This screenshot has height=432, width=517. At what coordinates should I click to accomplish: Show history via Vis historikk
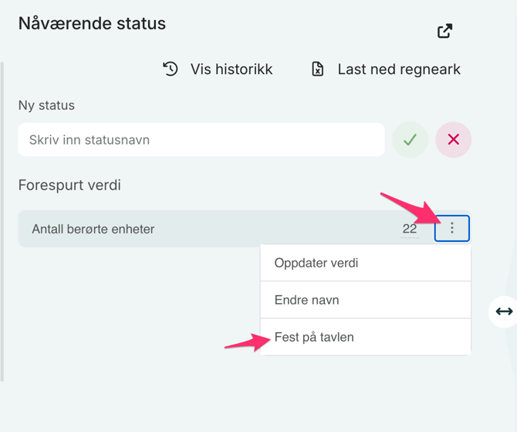click(231, 69)
